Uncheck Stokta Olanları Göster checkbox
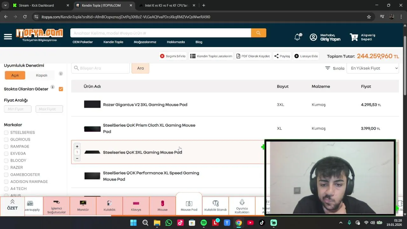Screen dimensions: 407x229 (61, 89)
